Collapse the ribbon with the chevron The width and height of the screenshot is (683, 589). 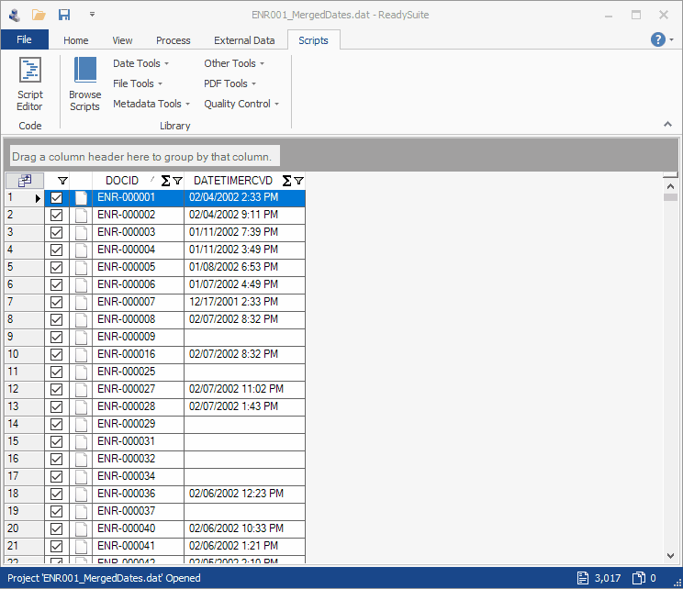[x=667, y=124]
